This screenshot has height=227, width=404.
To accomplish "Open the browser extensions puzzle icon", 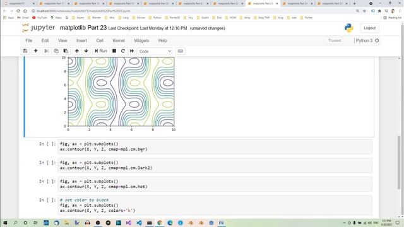I will coord(379,11).
